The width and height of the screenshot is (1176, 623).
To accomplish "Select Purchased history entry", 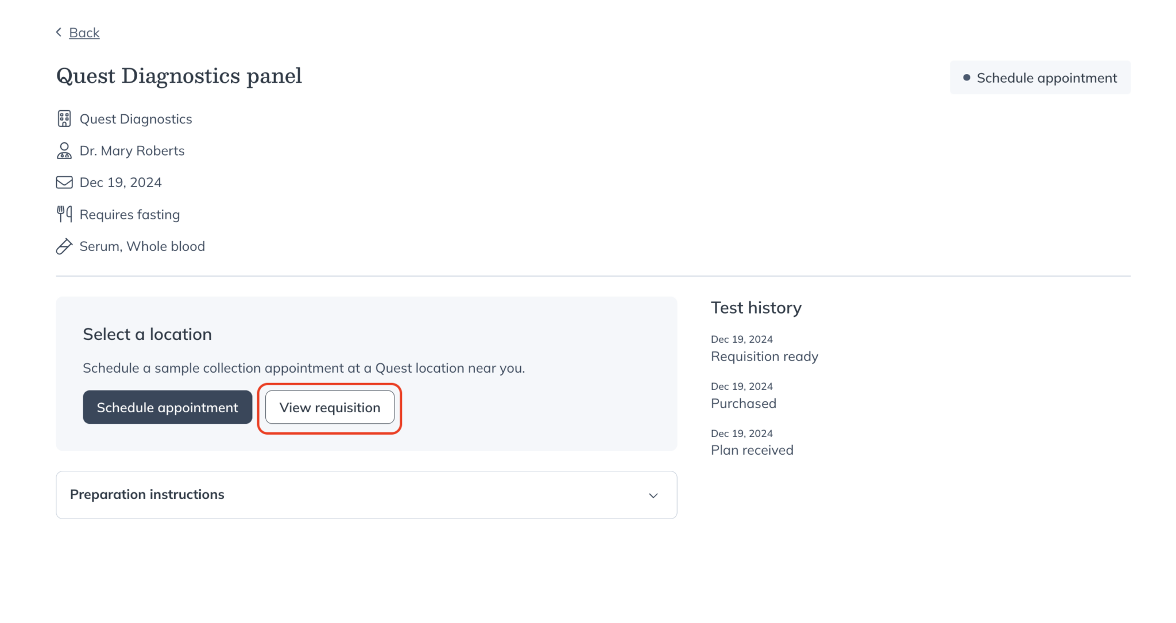I will (743, 404).
